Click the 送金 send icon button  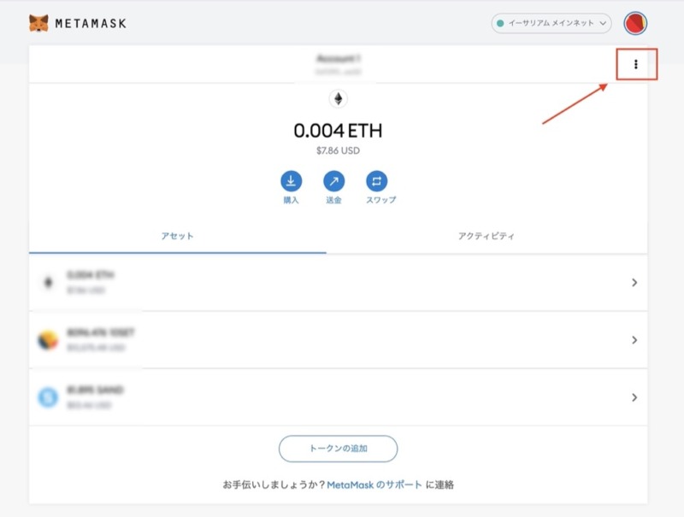(333, 181)
